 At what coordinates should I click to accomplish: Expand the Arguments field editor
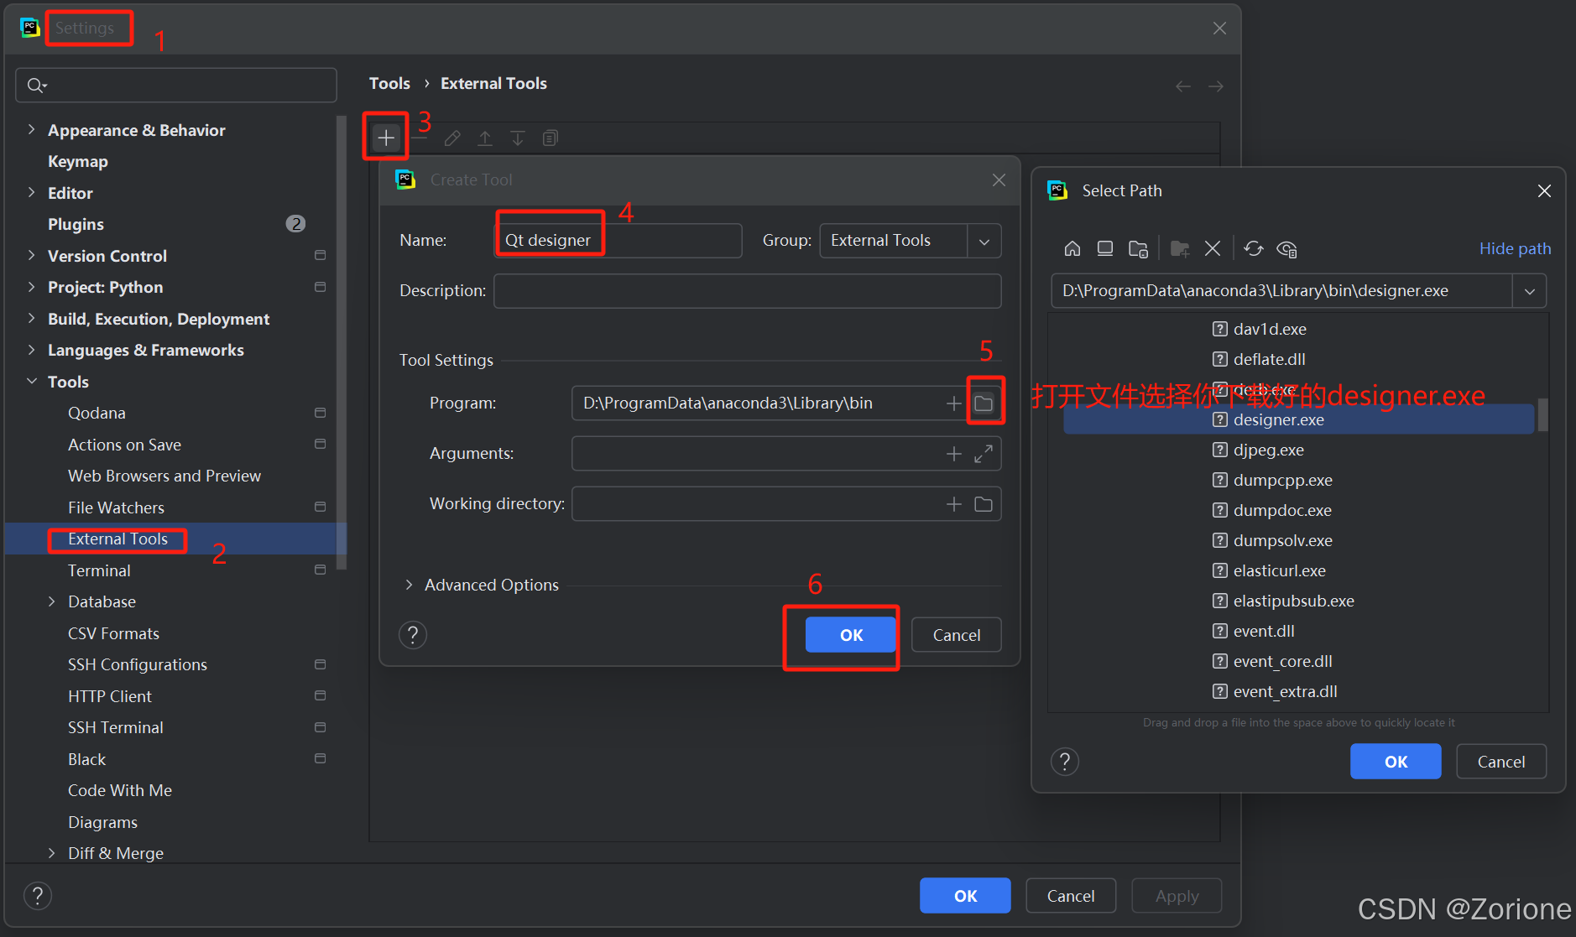[x=984, y=454]
